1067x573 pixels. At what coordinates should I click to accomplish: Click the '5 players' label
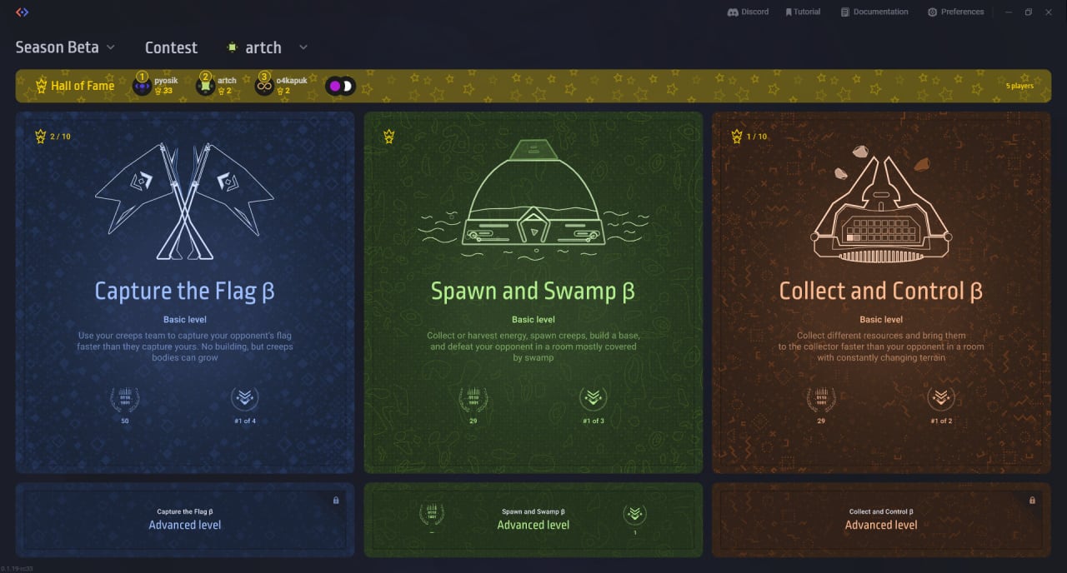(x=1019, y=86)
